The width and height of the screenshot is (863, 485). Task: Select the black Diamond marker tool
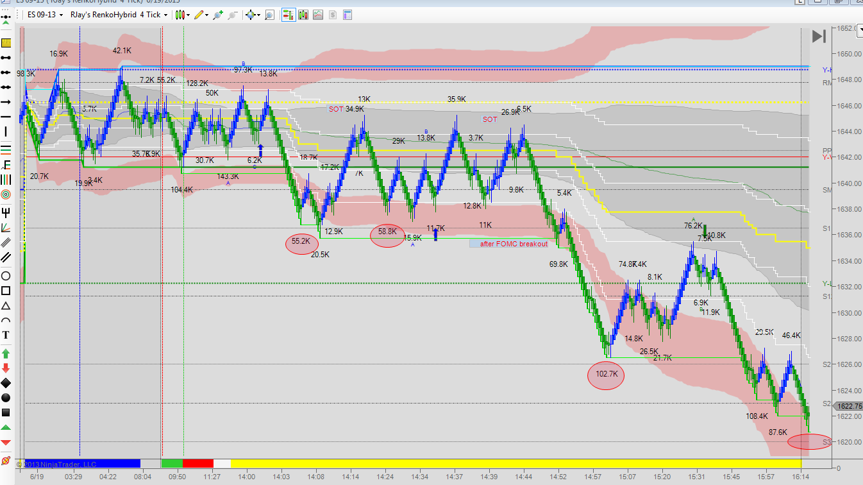[6, 383]
